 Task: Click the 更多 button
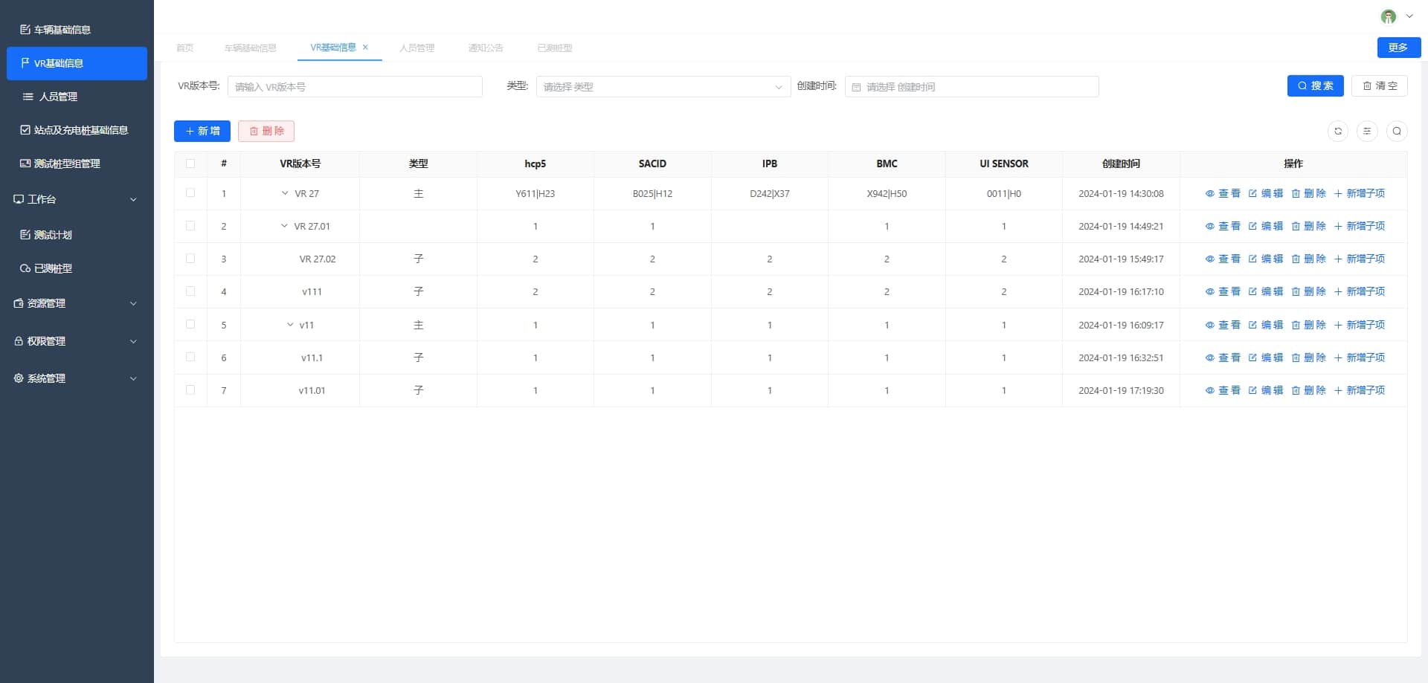1399,47
